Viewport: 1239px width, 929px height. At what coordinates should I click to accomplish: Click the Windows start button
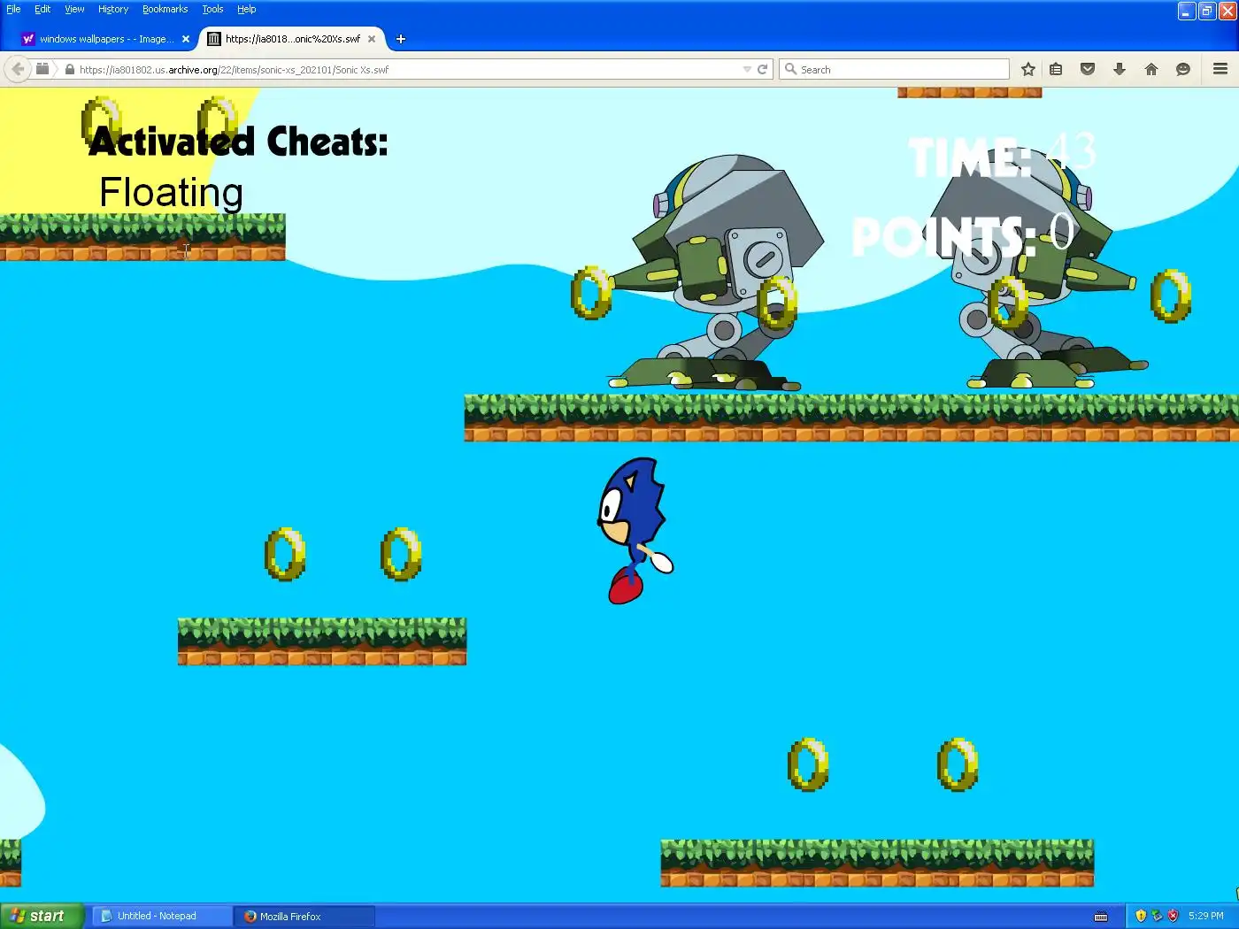coord(42,916)
